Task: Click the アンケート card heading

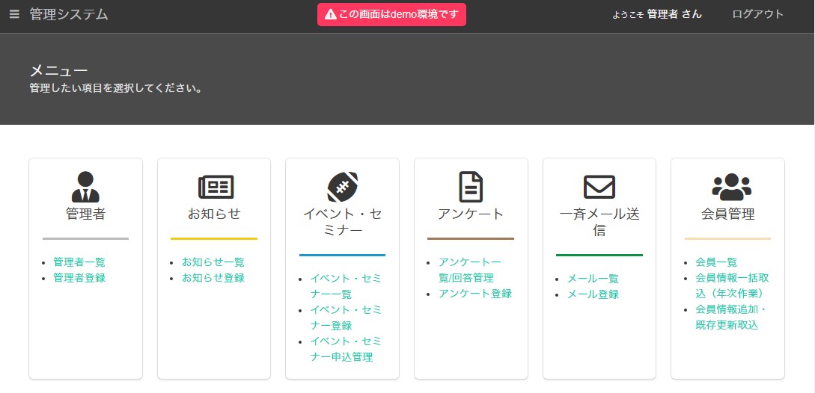Action: [x=471, y=214]
